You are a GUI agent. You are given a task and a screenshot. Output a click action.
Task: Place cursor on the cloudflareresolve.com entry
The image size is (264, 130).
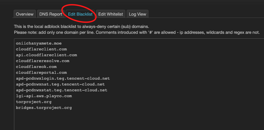43,61
